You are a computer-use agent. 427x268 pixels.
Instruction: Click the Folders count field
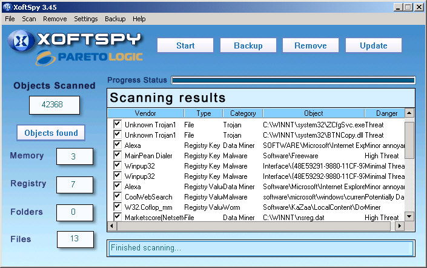74,212
